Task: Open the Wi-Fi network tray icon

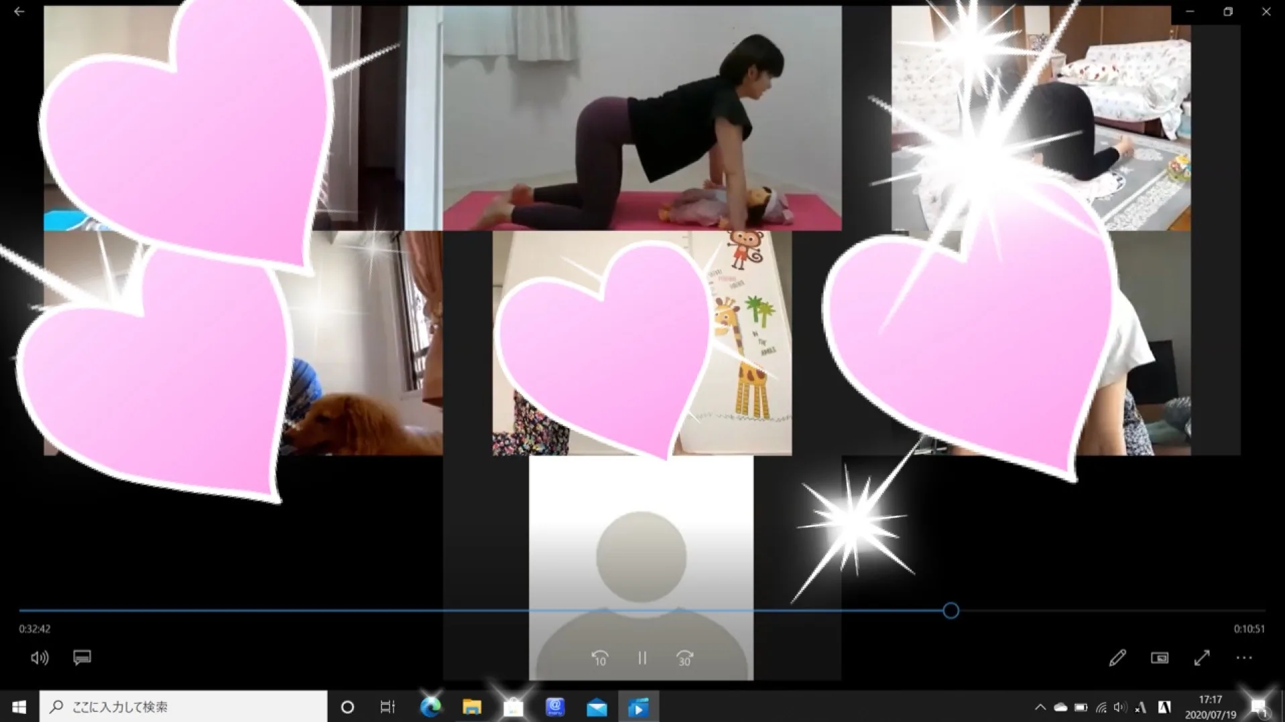Action: point(1101,707)
